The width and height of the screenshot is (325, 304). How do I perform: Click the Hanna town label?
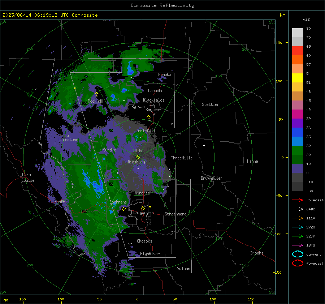(x=252, y=161)
